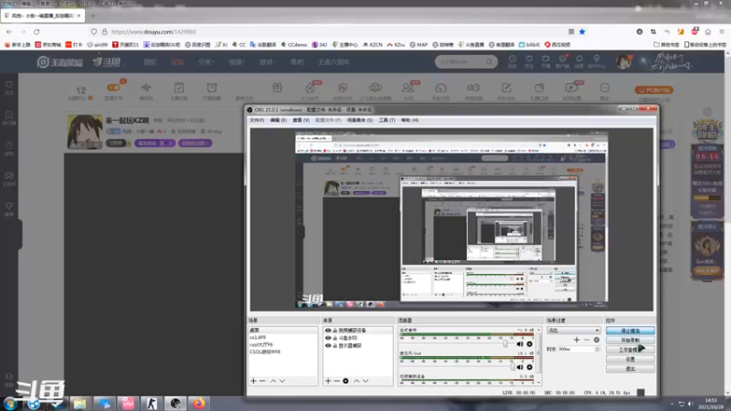
Task: Remove the selected OBS source
Action: (x=336, y=381)
